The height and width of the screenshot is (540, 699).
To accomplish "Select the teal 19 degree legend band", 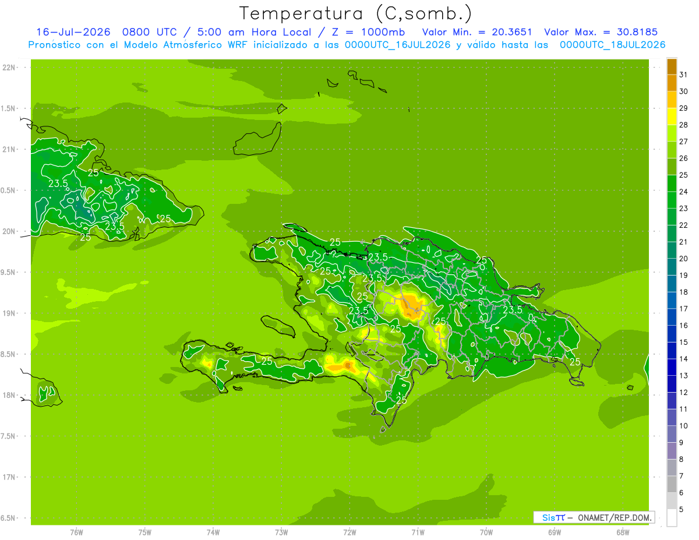I will [x=672, y=267].
